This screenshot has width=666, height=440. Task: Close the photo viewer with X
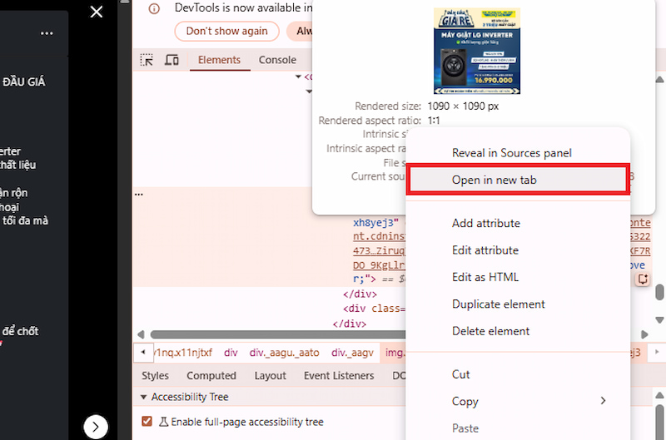pos(97,12)
